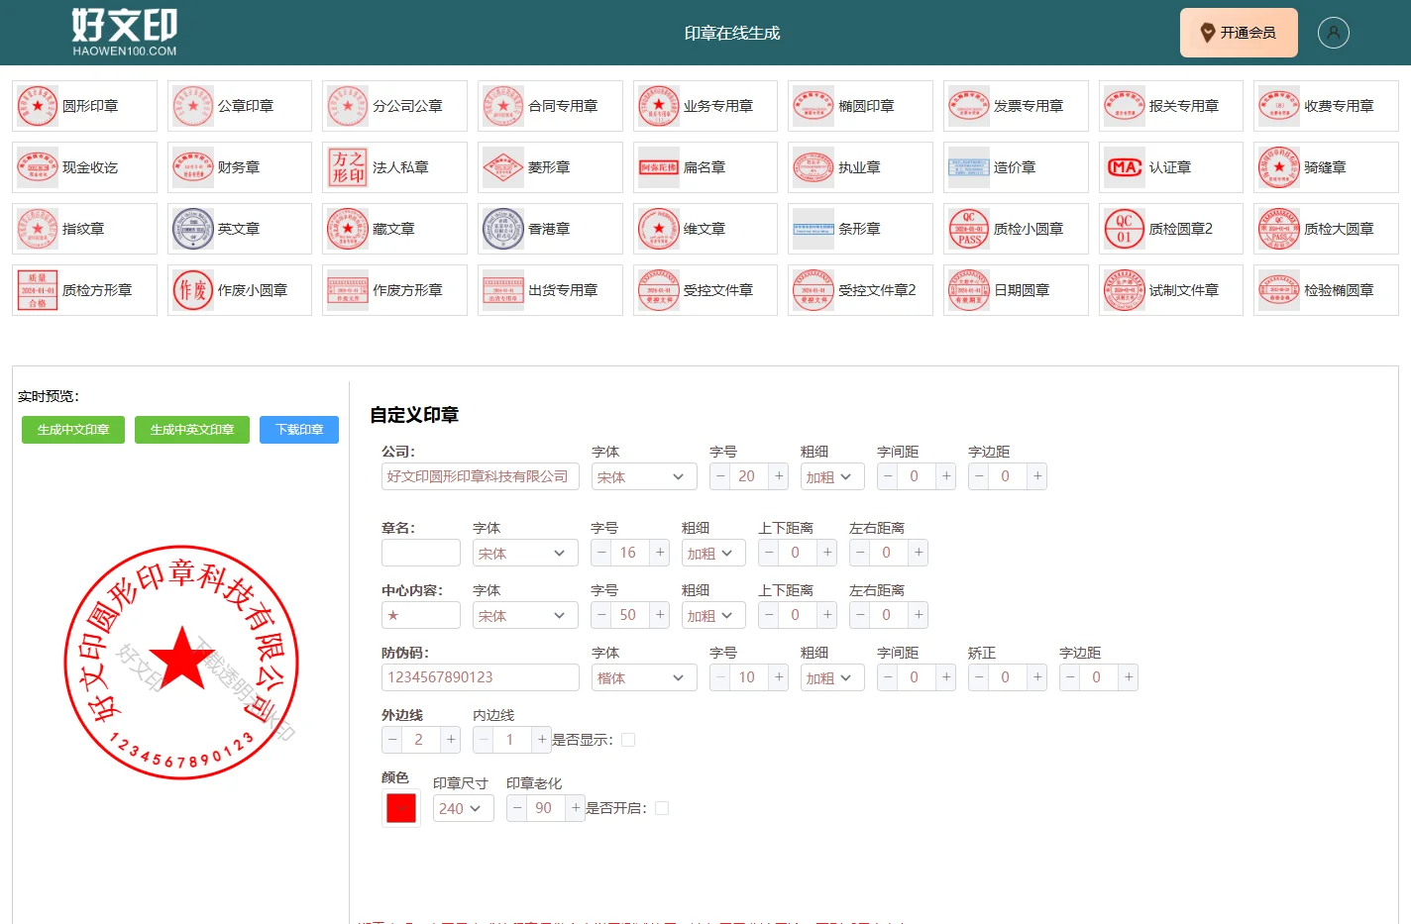This screenshot has width=1411, height=924.
Task: Click the blue 下载印章 button
Action: [299, 430]
